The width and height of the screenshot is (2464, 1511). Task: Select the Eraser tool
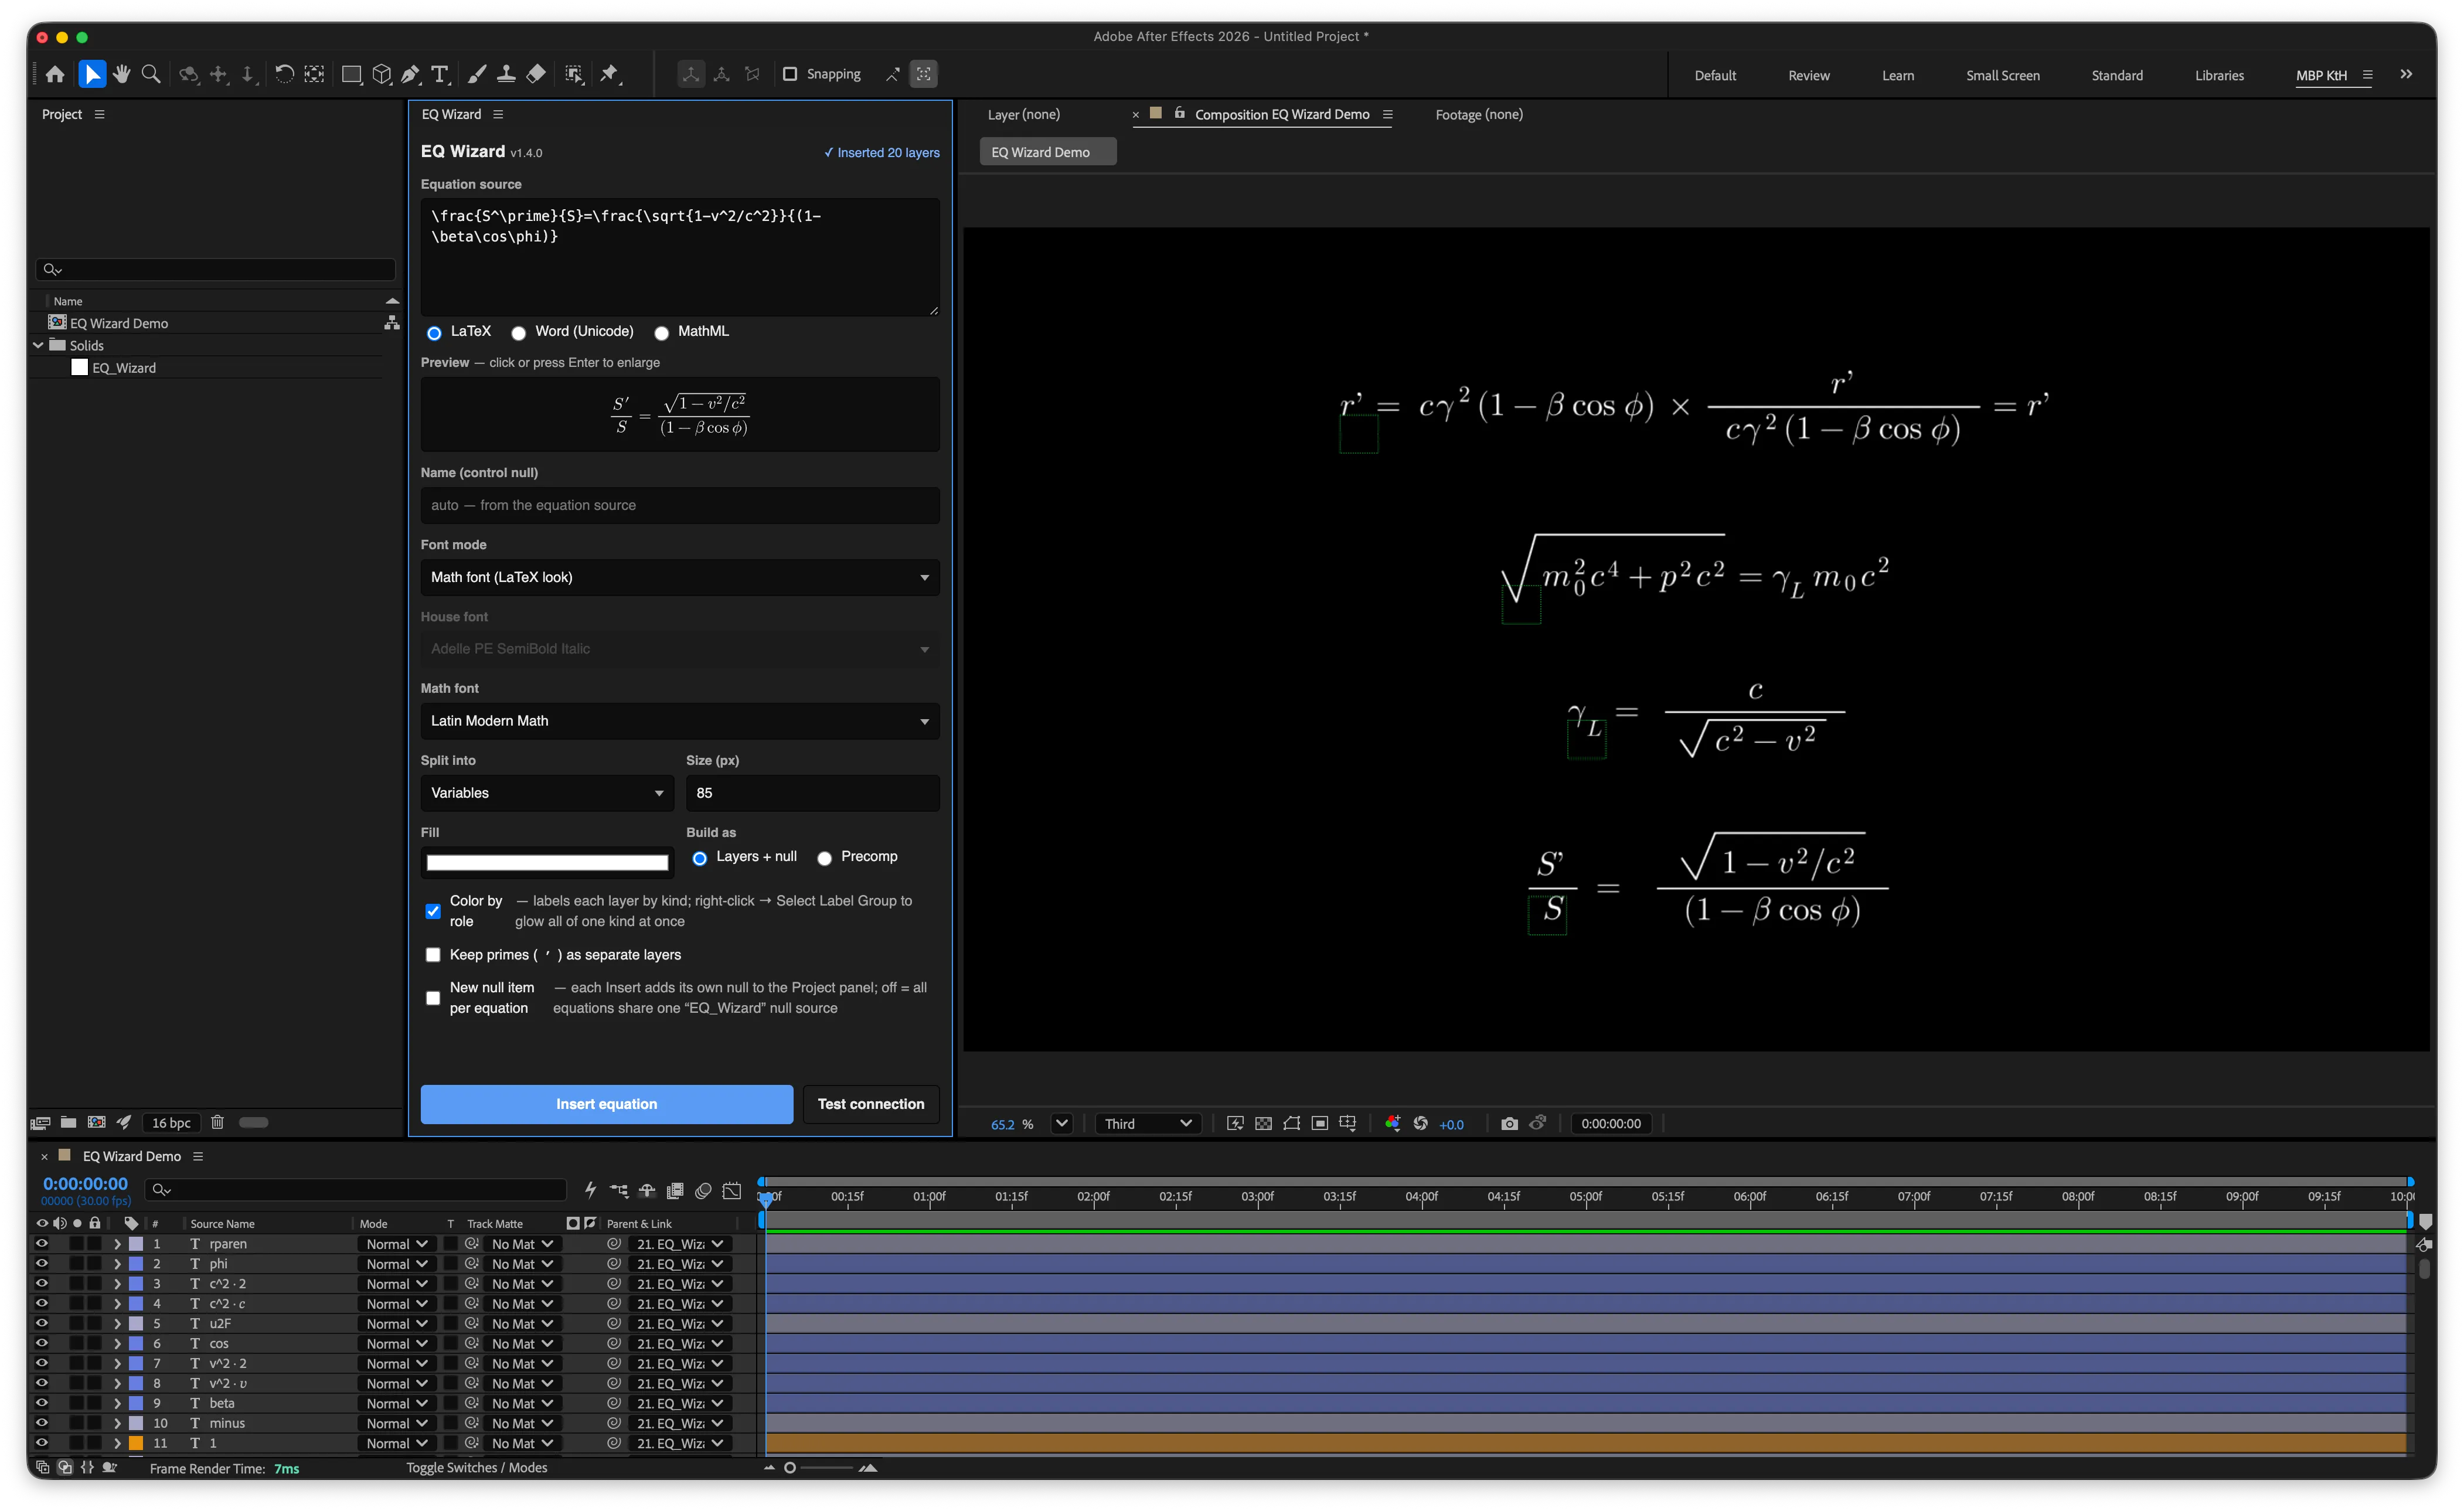click(x=536, y=74)
